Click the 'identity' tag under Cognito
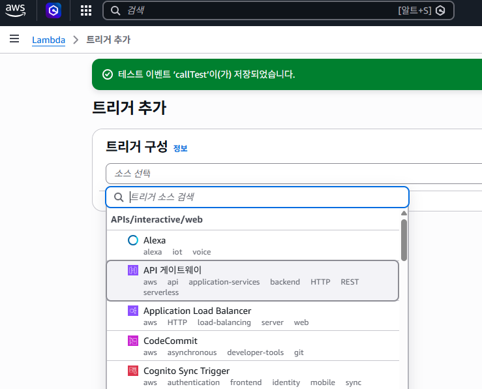Image resolution: width=482 pixels, height=389 pixels. pos(286,382)
